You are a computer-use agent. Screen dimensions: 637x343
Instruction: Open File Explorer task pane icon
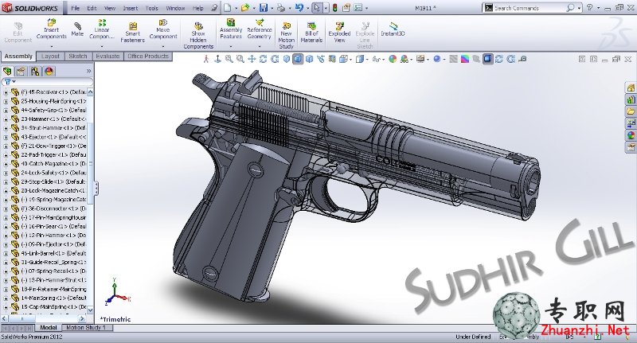pos(631,111)
